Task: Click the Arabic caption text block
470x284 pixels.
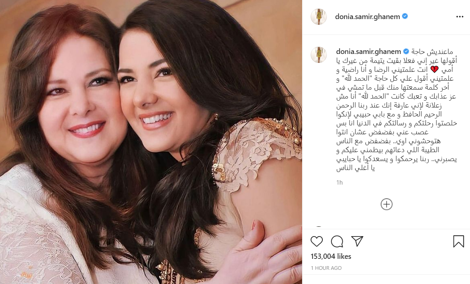Action: [396, 110]
